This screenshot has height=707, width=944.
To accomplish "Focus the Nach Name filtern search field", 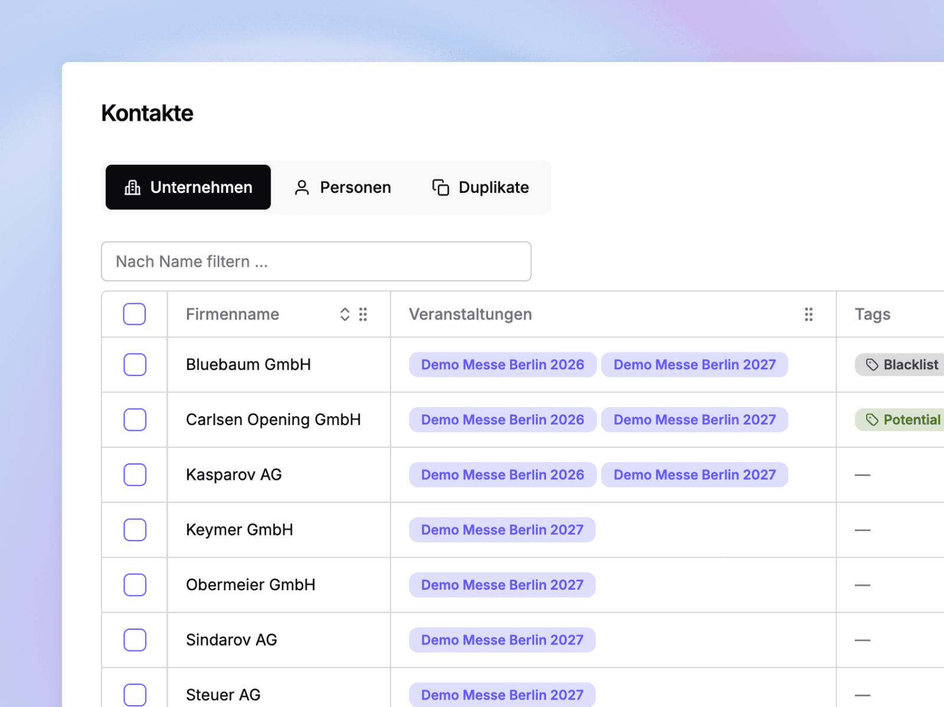I will coord(316,261).
